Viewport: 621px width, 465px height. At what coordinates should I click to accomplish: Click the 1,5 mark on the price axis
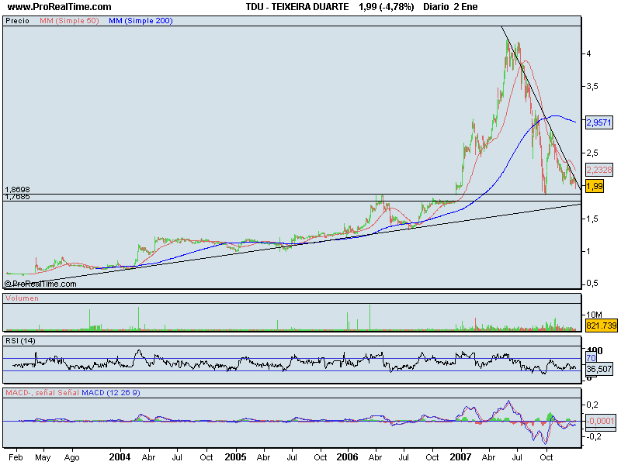[x=592, y=219]
